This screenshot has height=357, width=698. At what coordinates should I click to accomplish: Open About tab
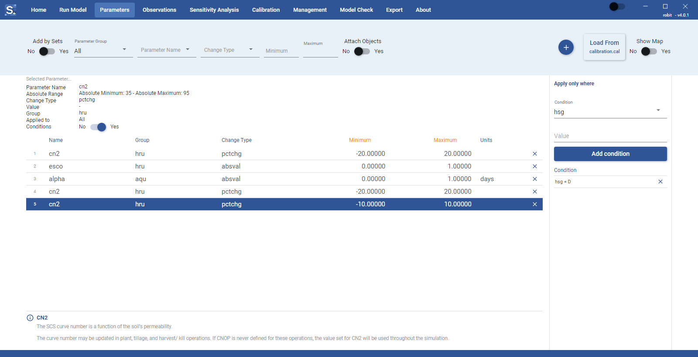[423, 10]
